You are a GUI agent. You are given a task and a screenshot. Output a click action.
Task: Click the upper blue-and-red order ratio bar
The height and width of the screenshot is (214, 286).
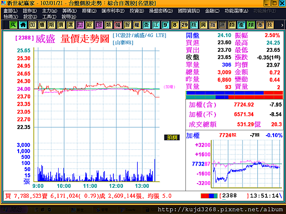pyautogui.click(x=235, y=93)
